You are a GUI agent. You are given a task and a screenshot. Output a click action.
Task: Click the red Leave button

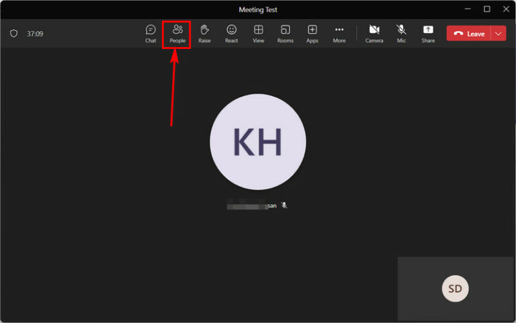(x=469, y=34)
